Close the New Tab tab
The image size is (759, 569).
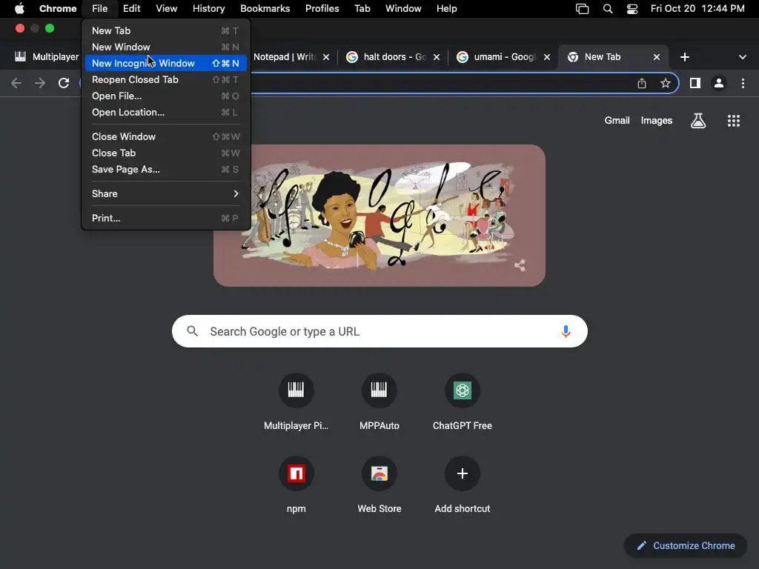click(657, 57)
